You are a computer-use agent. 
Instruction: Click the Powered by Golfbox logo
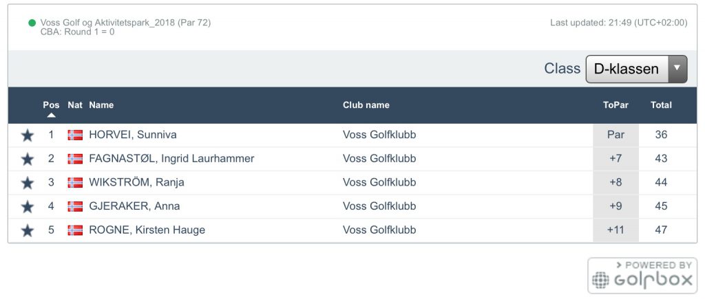pos(642,276)
